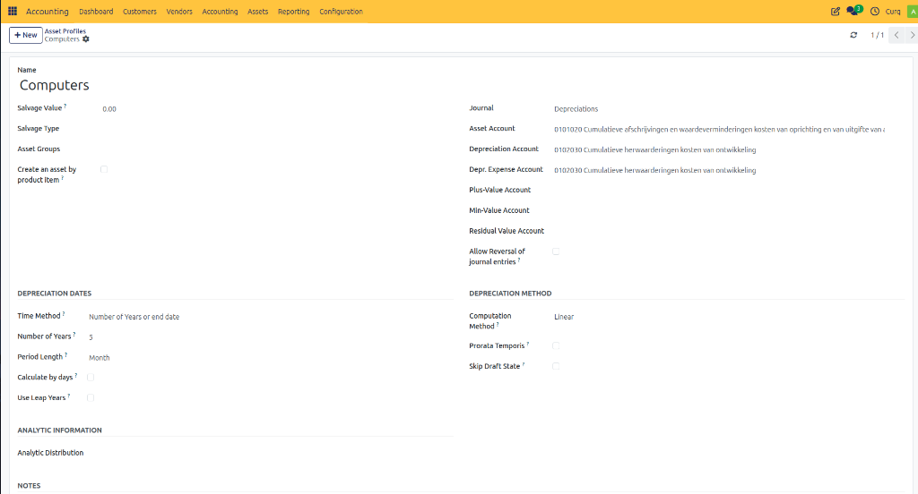Show help tooltip for Salvage Value
The width and height of the screenshot is (918, 494).
tap(65, 106)
